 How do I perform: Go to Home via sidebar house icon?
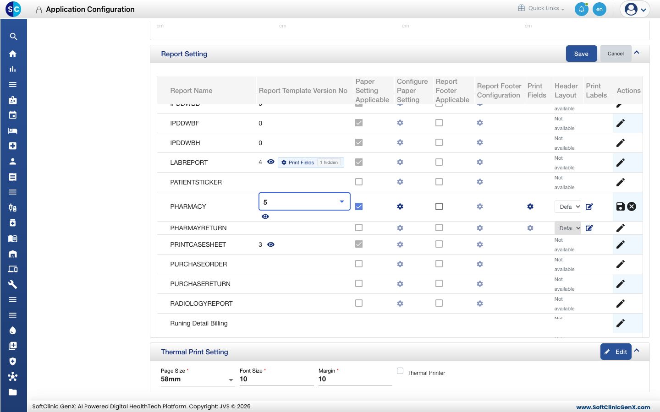pos(13,54)
